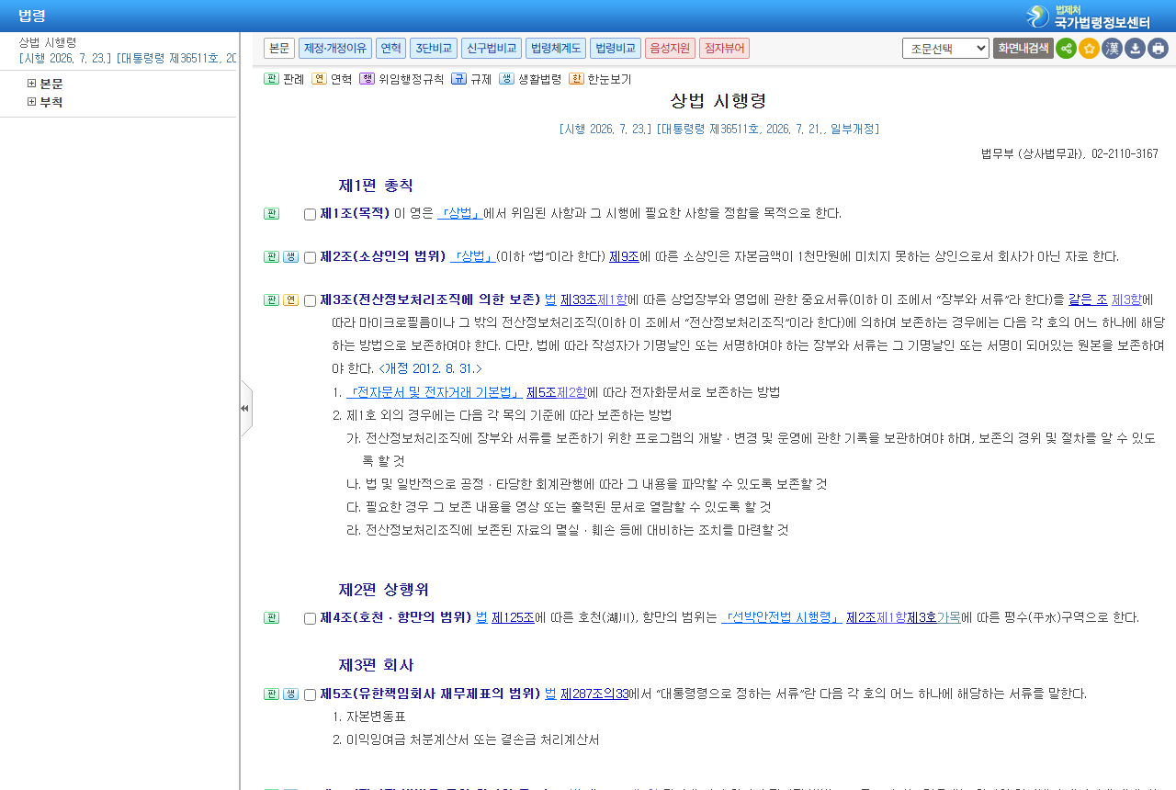The image size is (1176, 790).
Task: Click the 생 living-law icon beside 제5조
Action: [290, 694]
